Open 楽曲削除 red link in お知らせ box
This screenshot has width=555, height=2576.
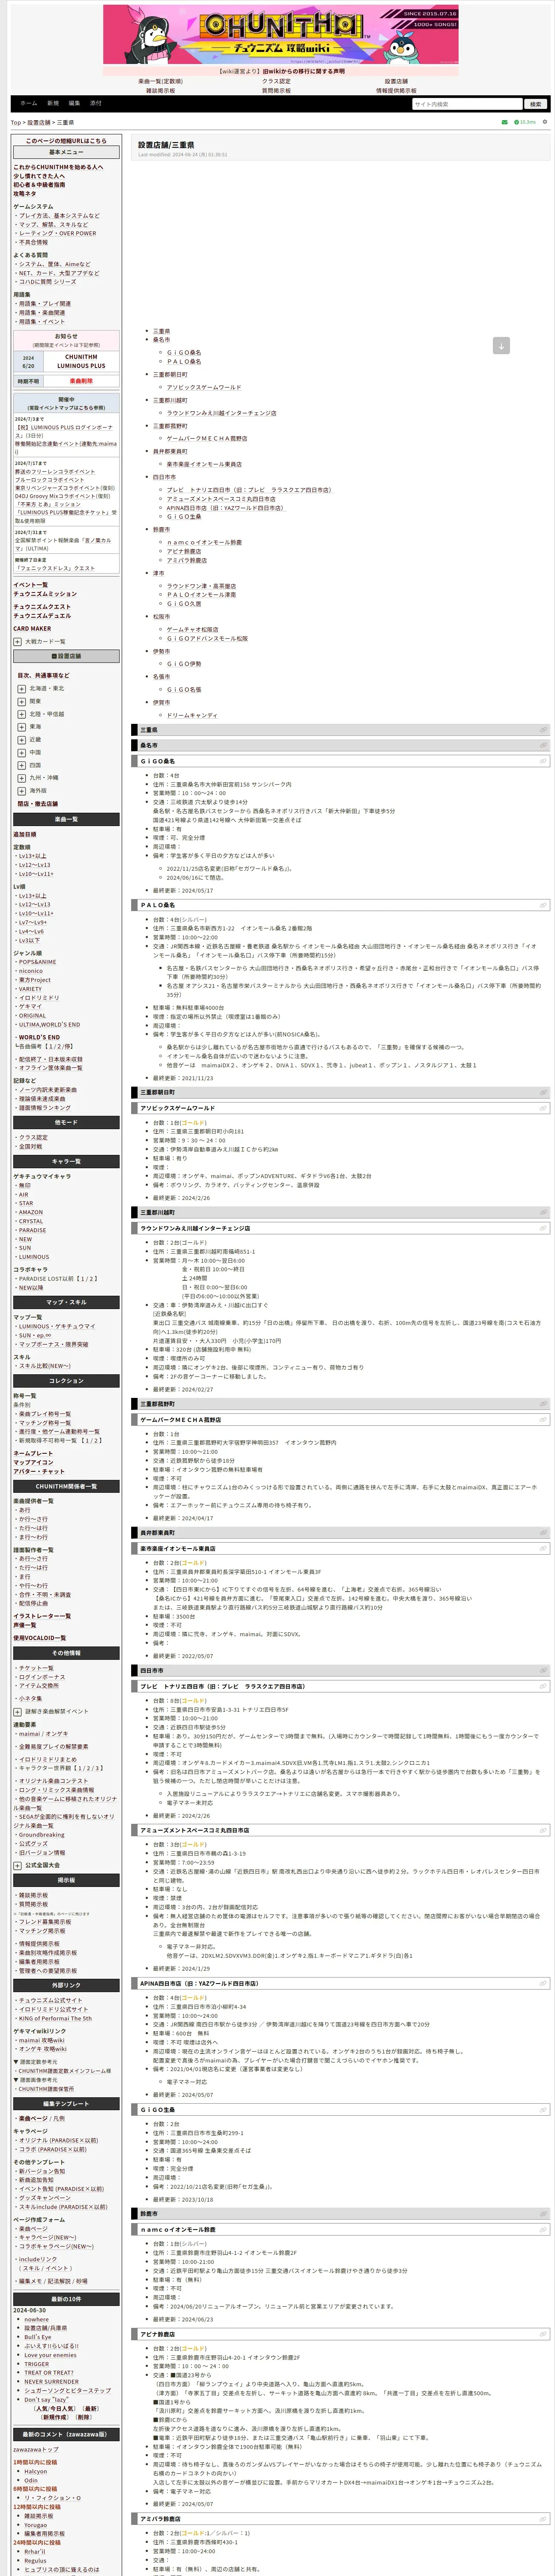81,381
